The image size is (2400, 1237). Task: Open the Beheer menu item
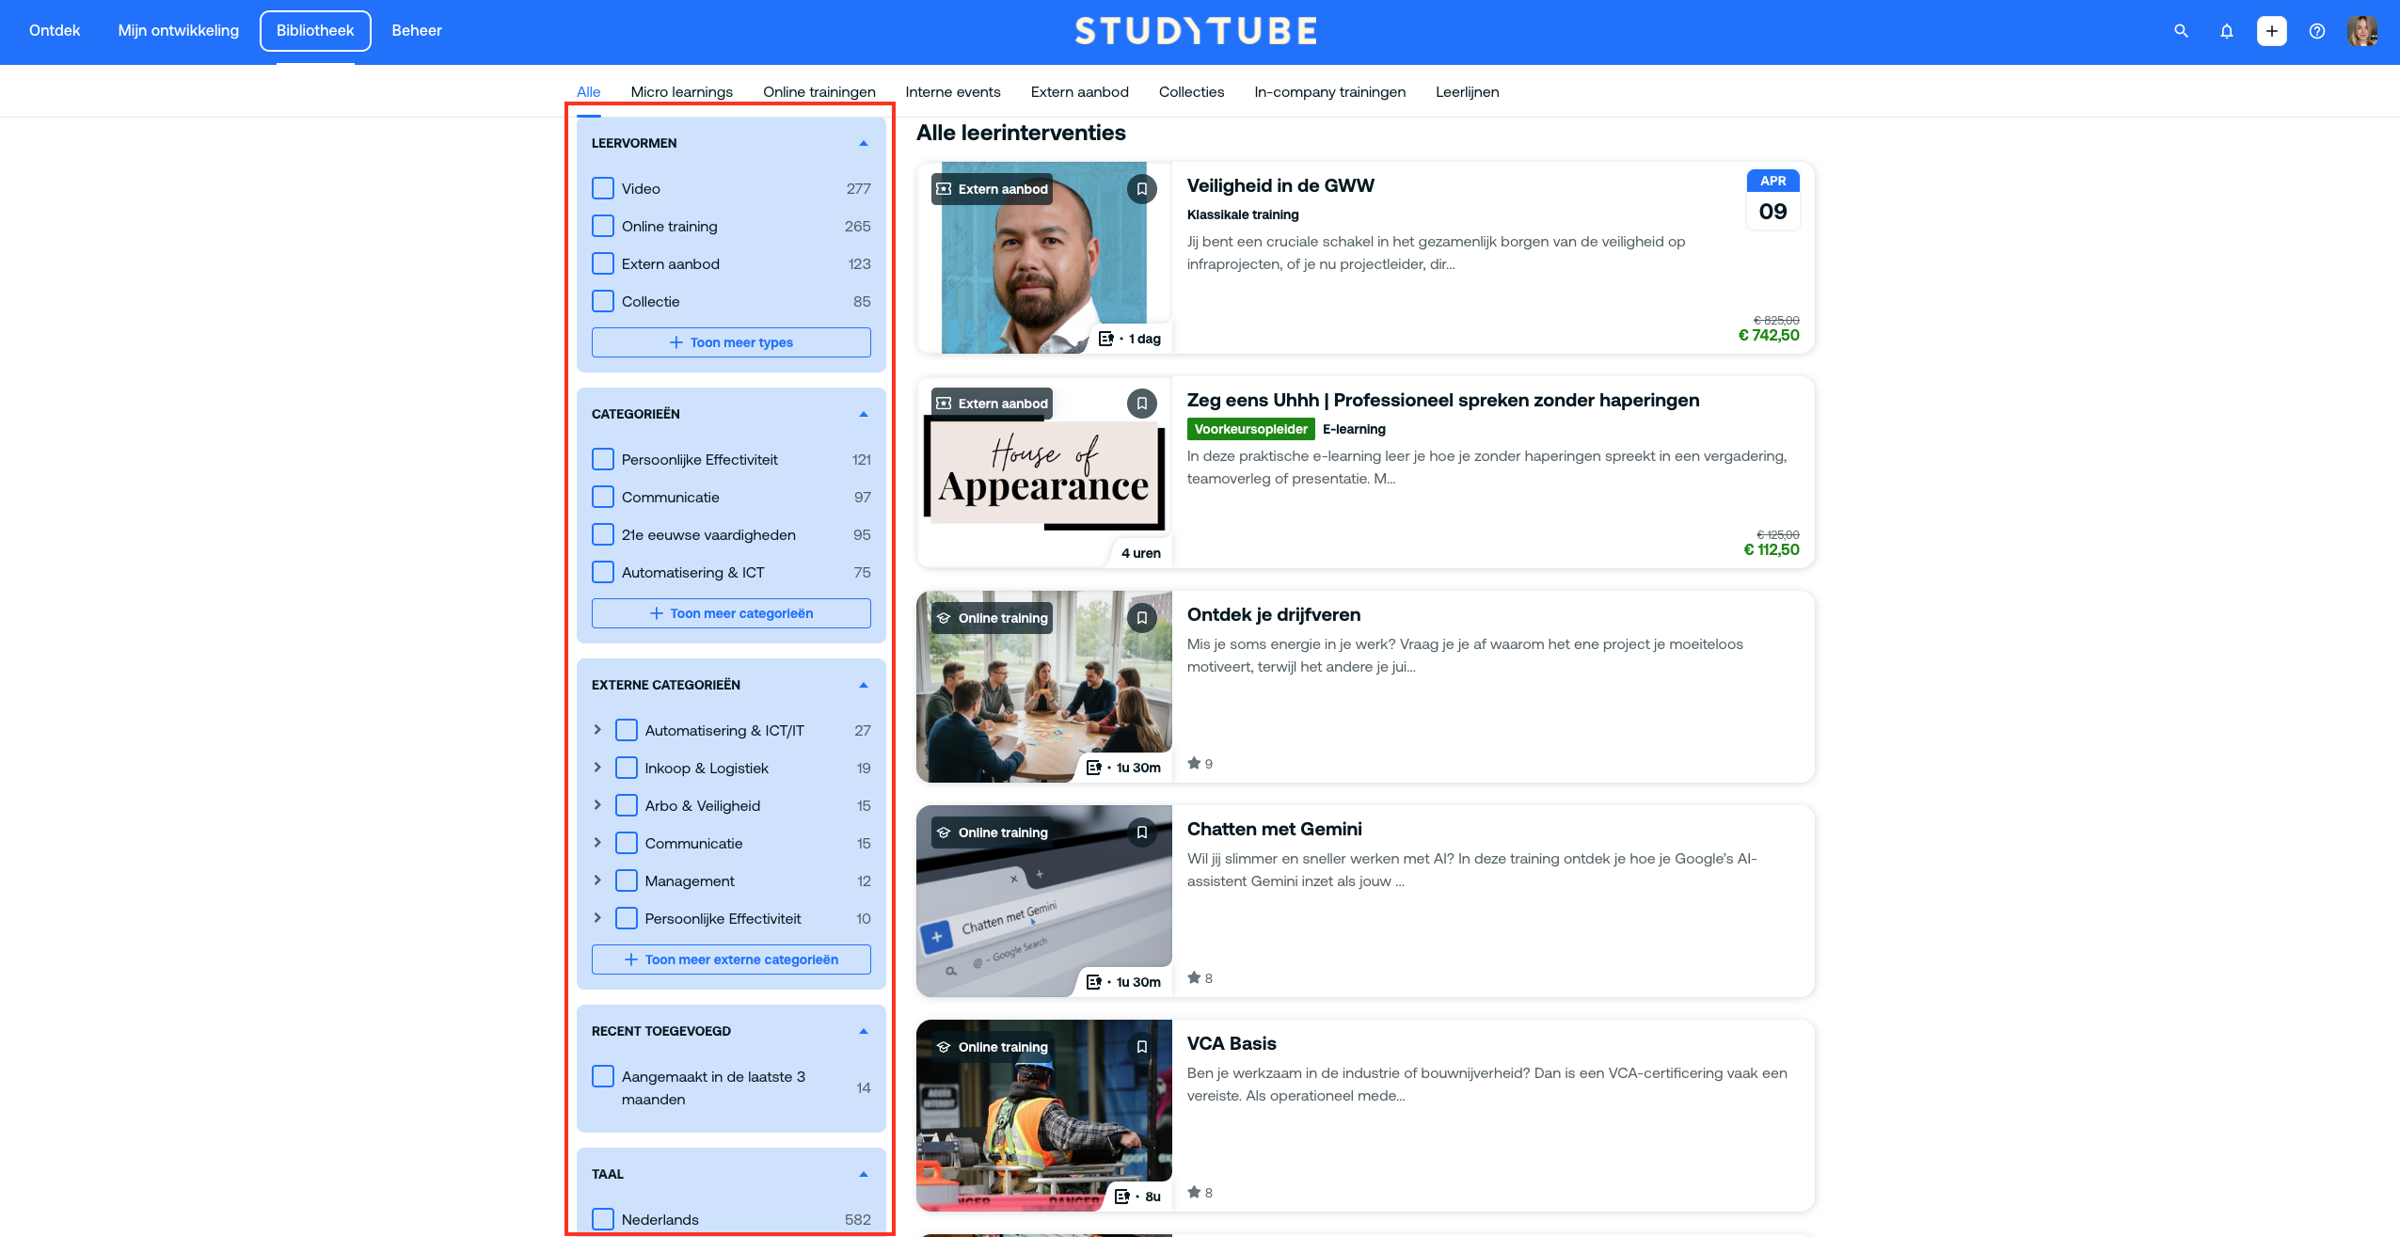[x=416, y=31]
